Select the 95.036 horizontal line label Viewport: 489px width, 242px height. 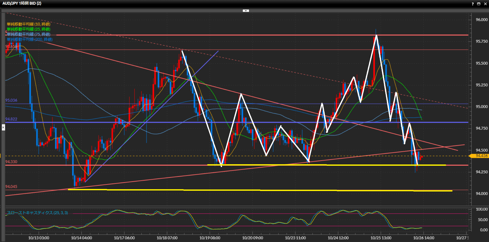click(11, 100)
